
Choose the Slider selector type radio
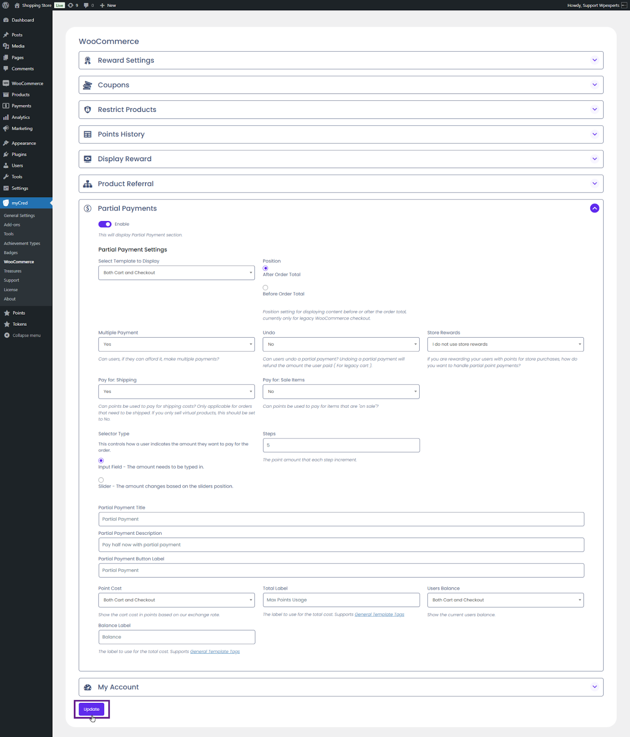pyautogui.click(x=101, y=480)
